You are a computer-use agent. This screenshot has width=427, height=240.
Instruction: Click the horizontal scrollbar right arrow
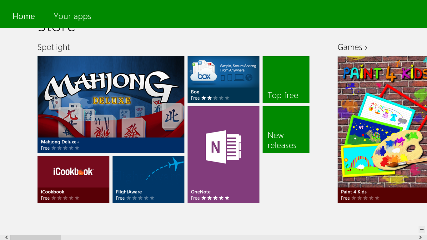(420, 237)
